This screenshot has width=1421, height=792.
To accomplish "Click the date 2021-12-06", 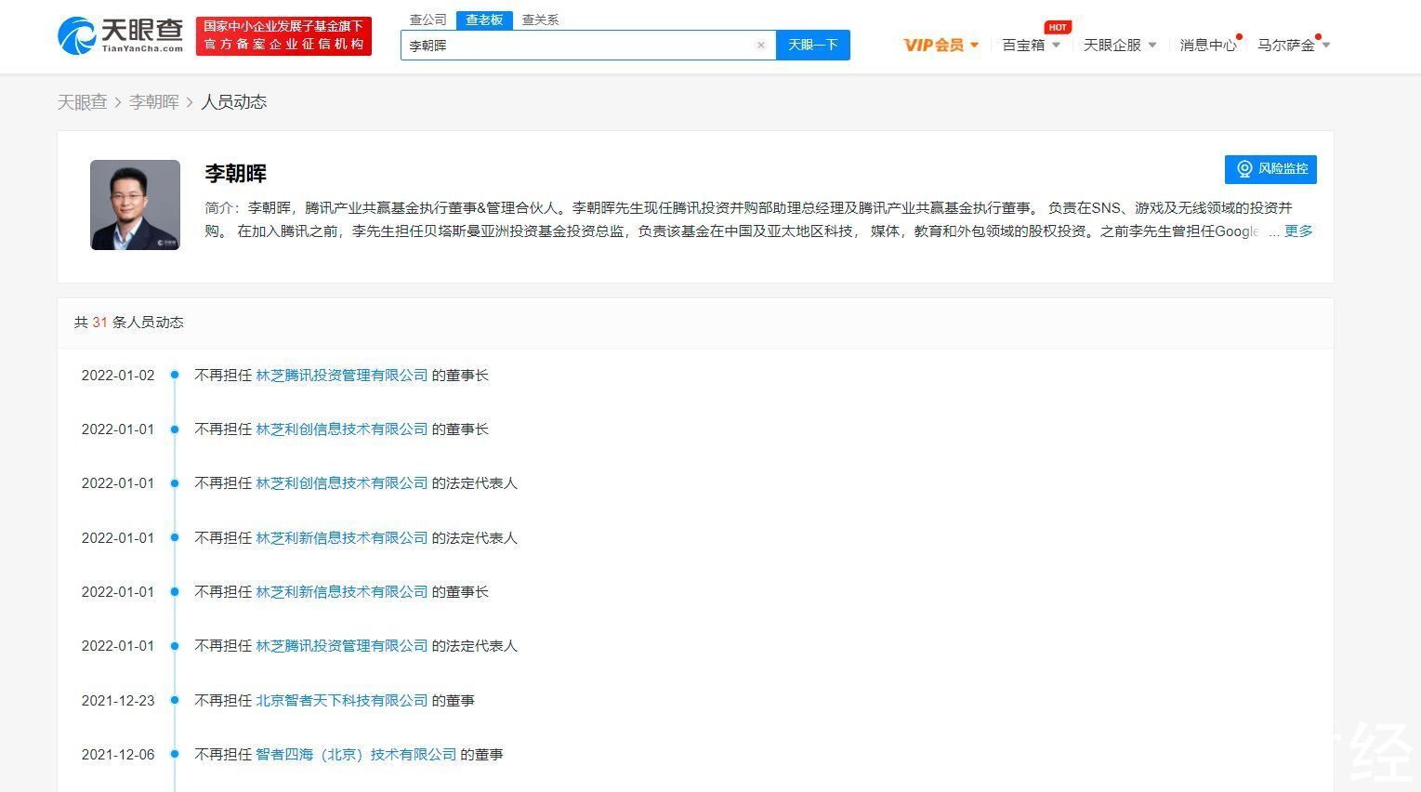I will (118, 755).
